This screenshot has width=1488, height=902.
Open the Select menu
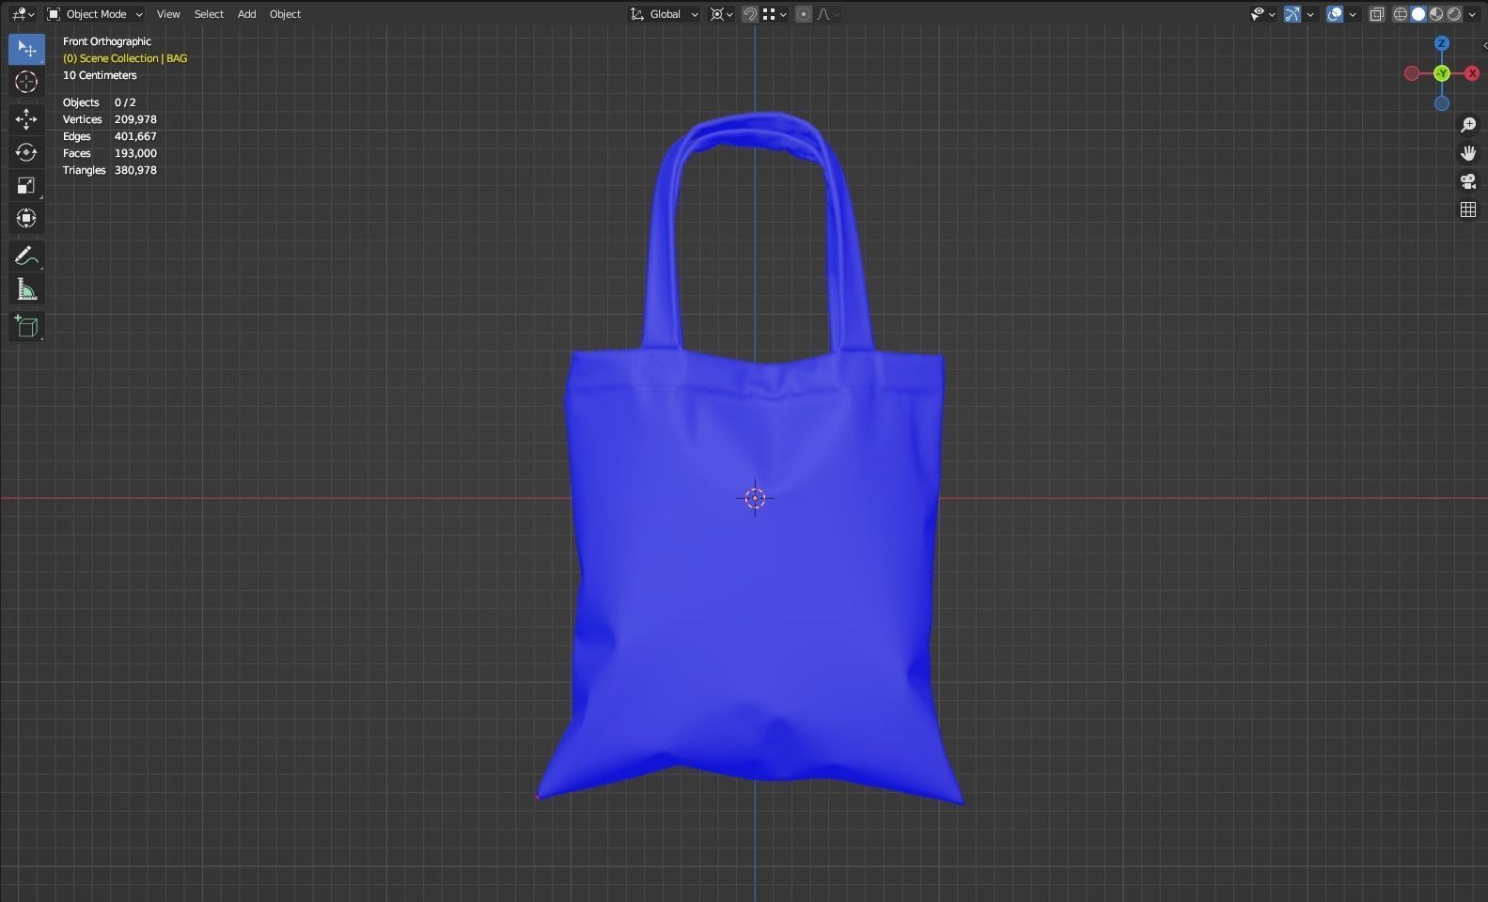point(209,14)
